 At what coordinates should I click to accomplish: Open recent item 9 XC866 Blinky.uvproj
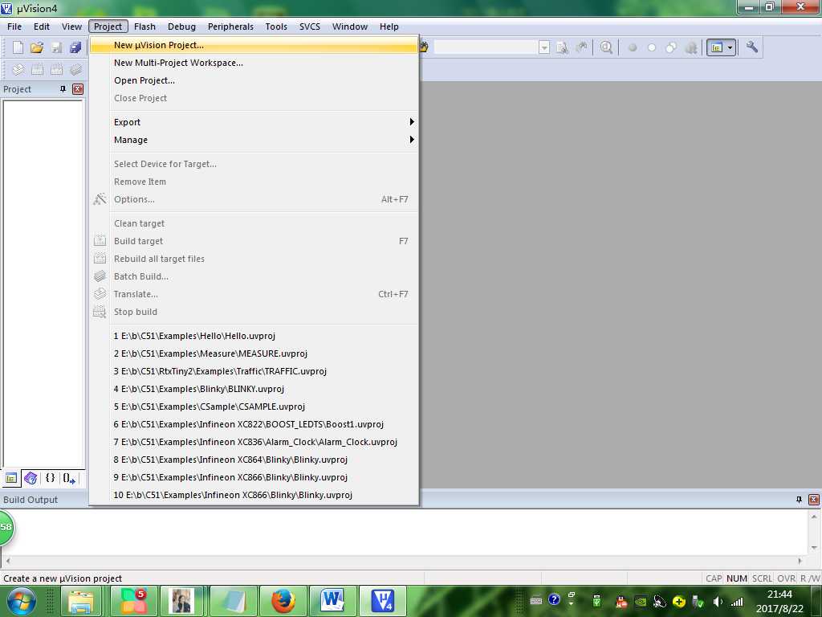tap(254, 477)
